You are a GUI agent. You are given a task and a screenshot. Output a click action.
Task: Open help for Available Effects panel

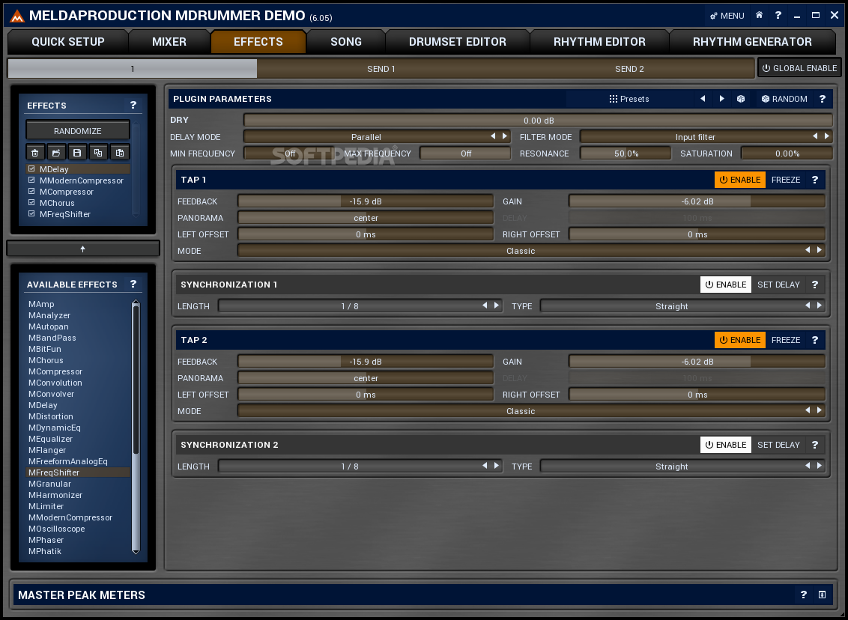tap(133, 284)
